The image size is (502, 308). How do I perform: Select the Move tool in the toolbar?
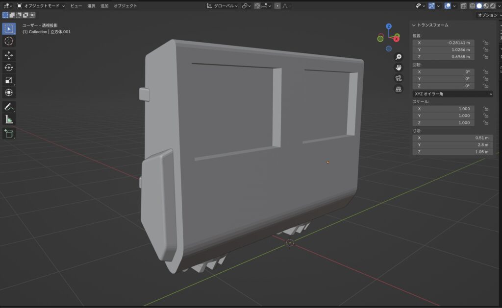click(9, 55)
